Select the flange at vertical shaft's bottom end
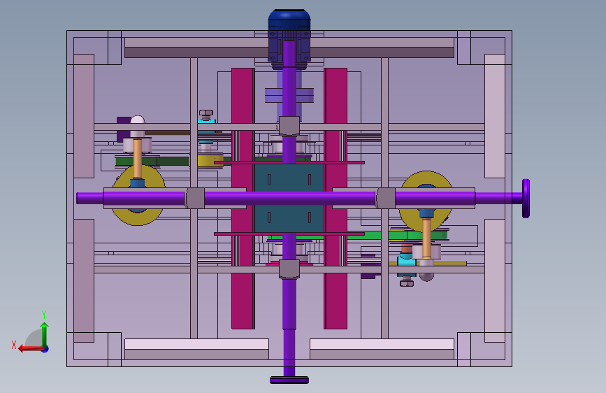Screen dimensions: 606x393 point(289,380)
